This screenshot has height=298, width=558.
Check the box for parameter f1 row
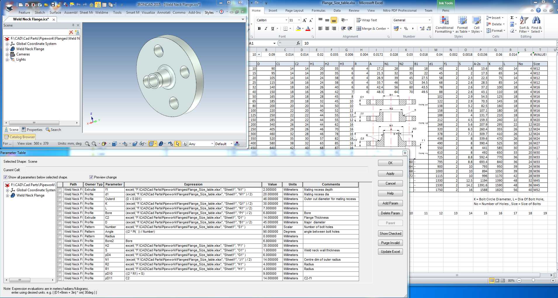[60, 190]
